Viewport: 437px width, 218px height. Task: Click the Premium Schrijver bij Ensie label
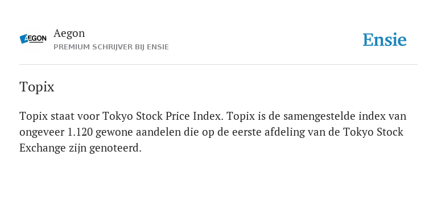pyautogui.click(x=111, y=47)
